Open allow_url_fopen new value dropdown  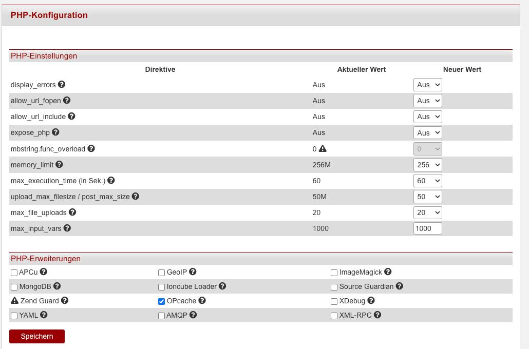427,101
